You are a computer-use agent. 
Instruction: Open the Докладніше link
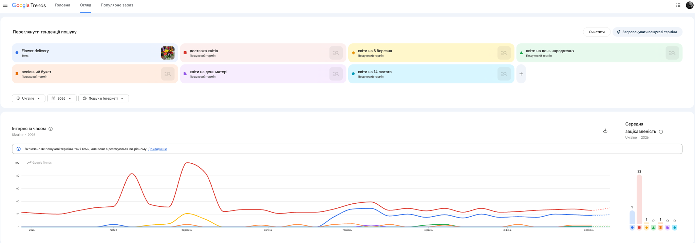157,149
